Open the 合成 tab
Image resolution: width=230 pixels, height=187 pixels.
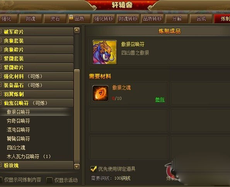[201, 19]
